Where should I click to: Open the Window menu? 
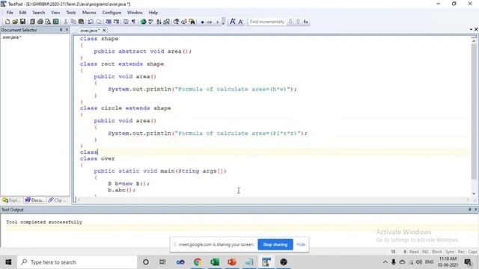click(x=135, y=13)
